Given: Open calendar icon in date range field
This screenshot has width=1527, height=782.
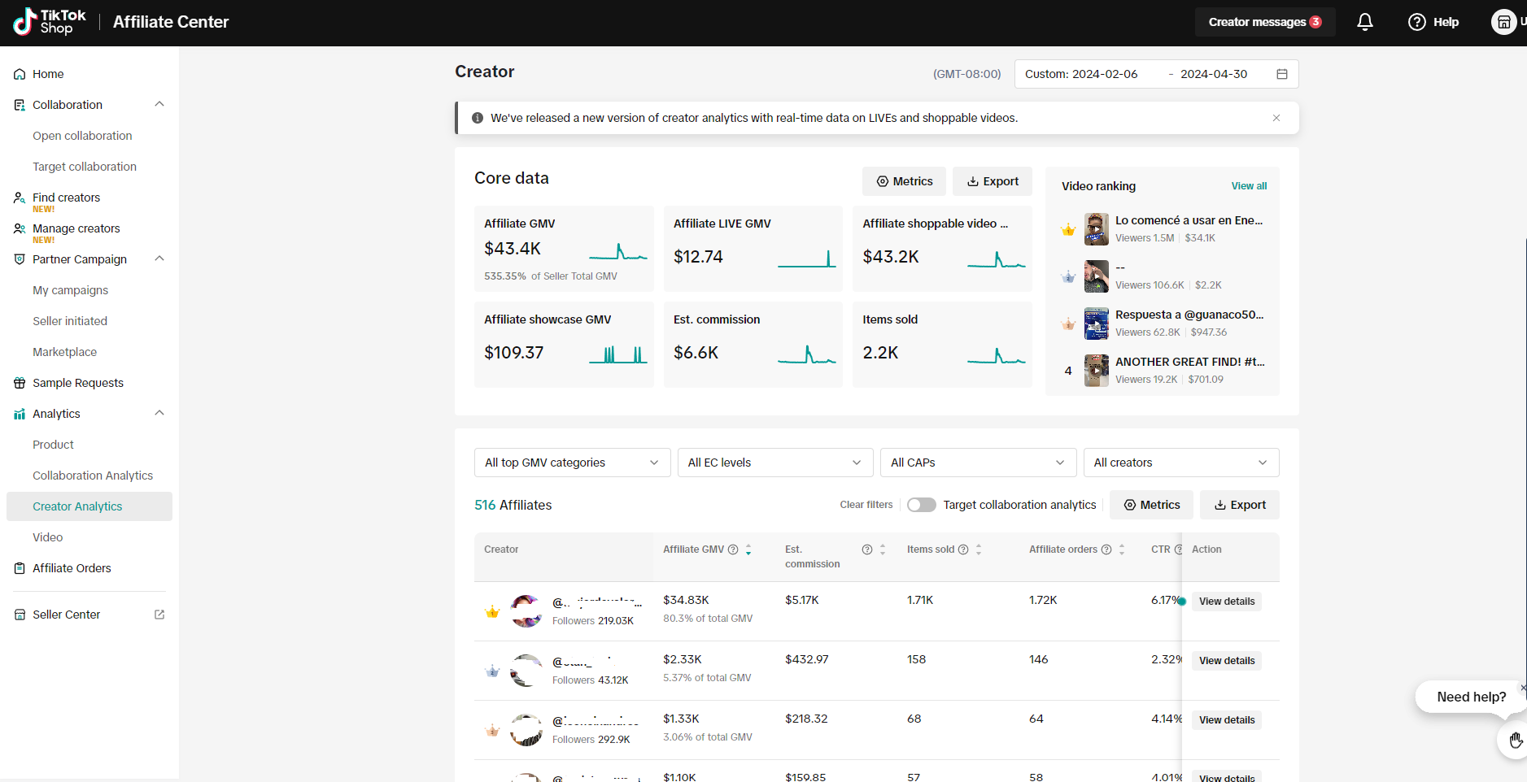Looking at the screenshot, I should [1282, 74].
